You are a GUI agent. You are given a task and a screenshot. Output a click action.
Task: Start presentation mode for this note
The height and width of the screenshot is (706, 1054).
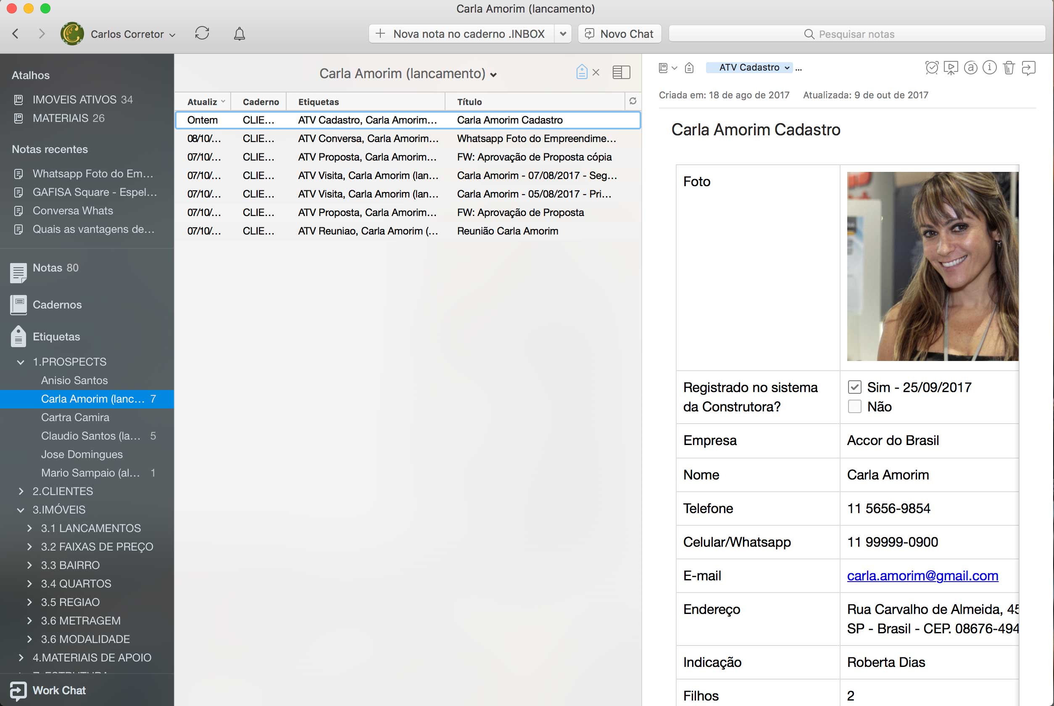coord(951,68)
